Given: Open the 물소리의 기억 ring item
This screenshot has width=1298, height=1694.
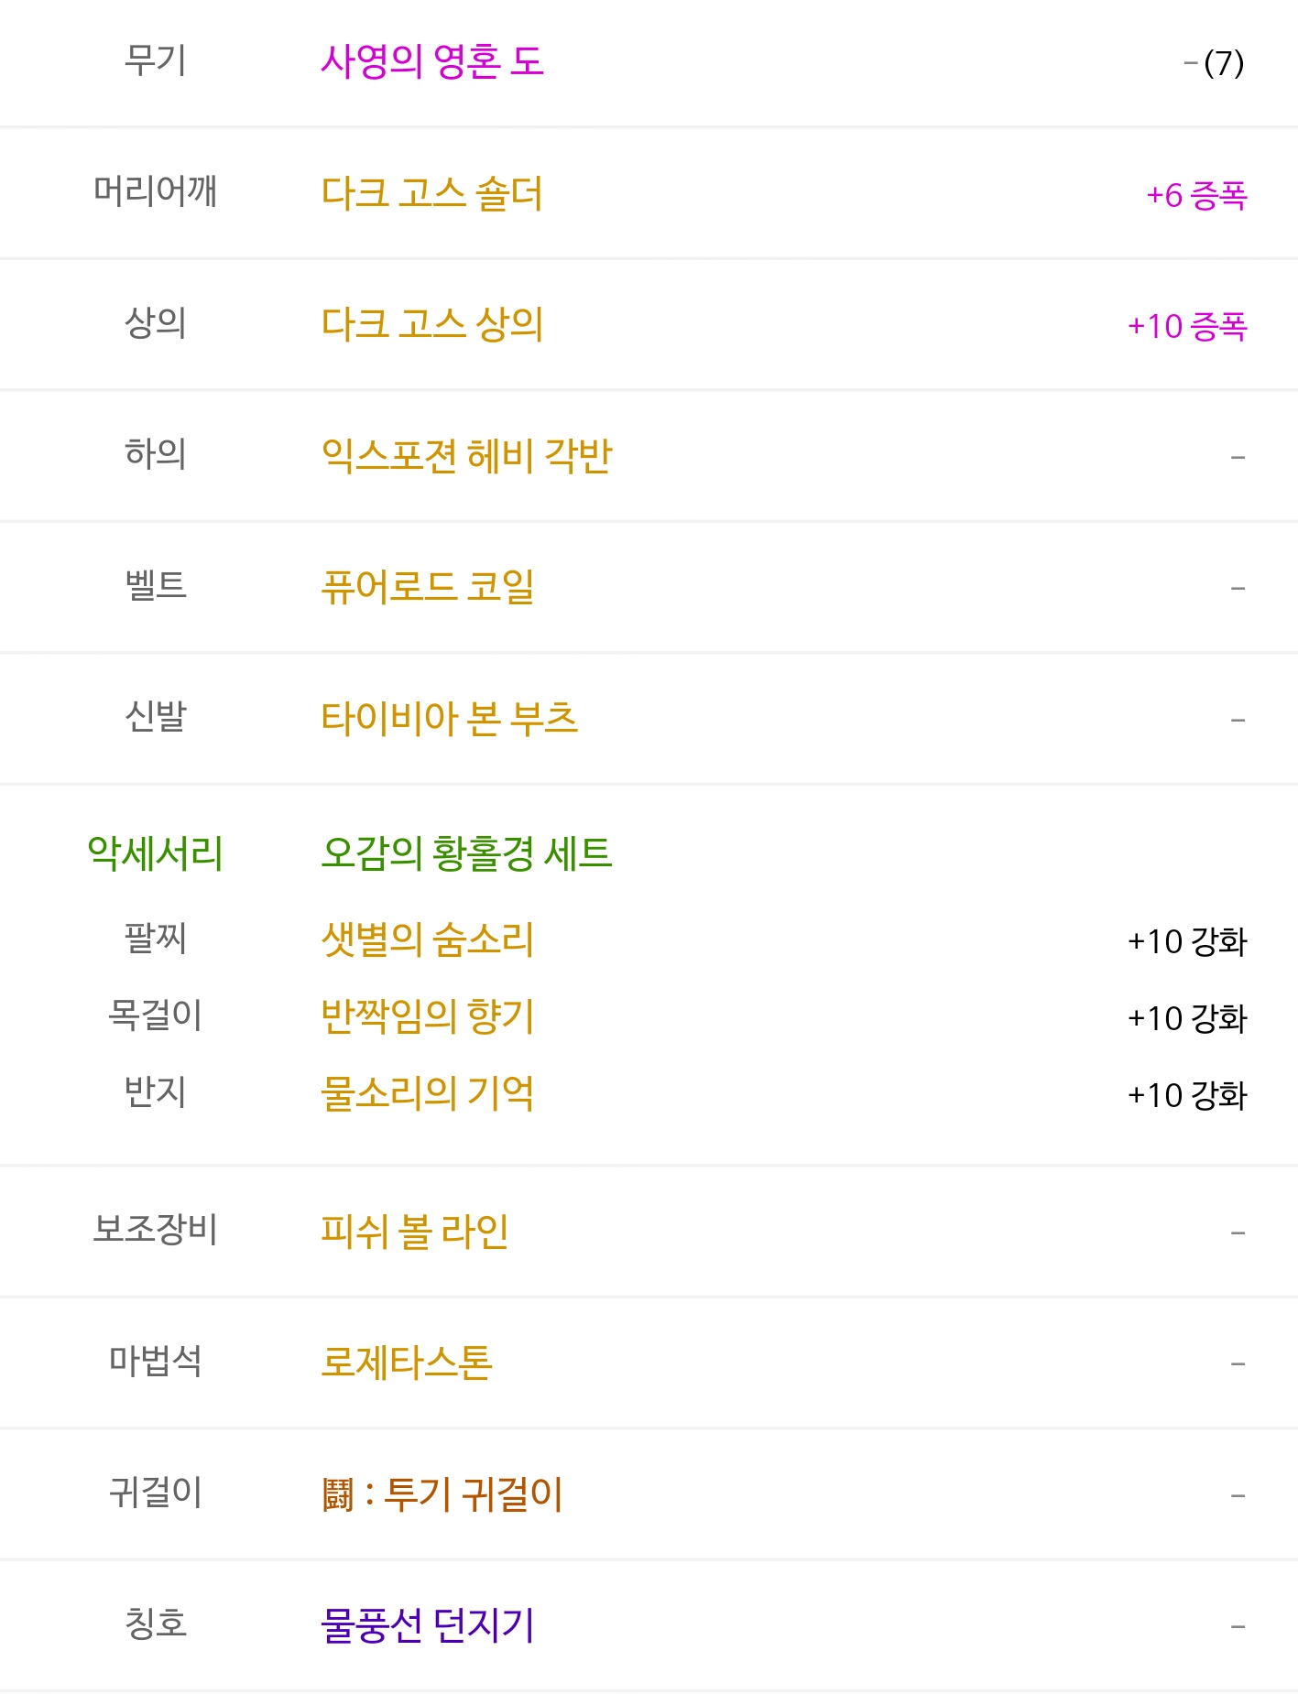Looking at the screenshot, I should tap(428, 1093).
